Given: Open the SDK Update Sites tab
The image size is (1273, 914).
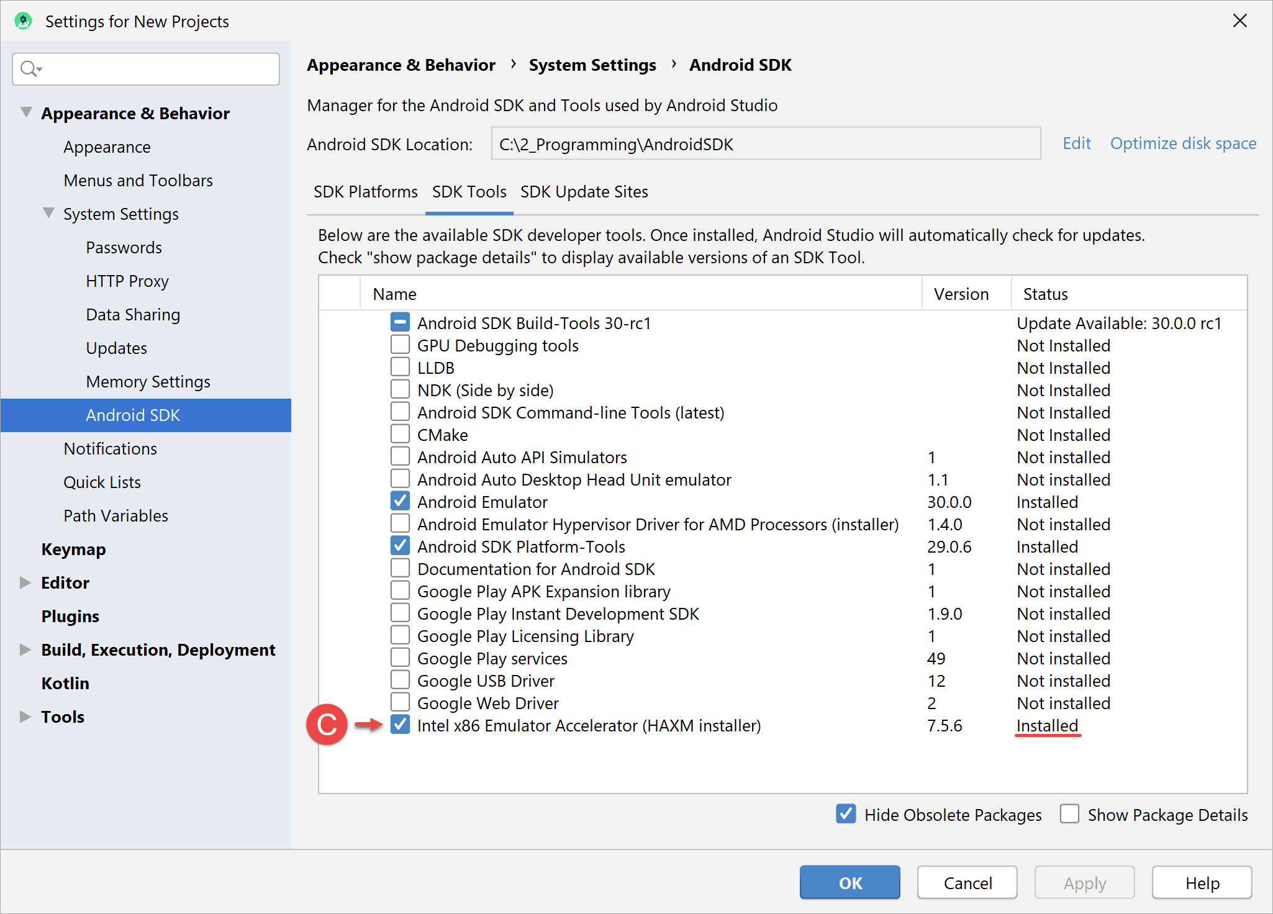Looking at the screenshot, I should 584,192.
